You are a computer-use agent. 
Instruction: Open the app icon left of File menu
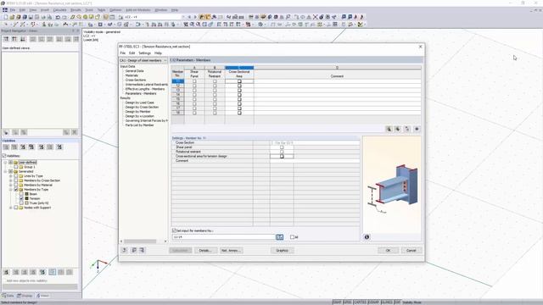tap(5, 10)
